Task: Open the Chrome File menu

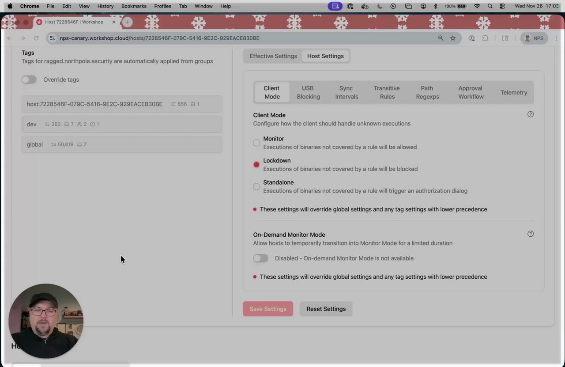Action: pos(50,6)
